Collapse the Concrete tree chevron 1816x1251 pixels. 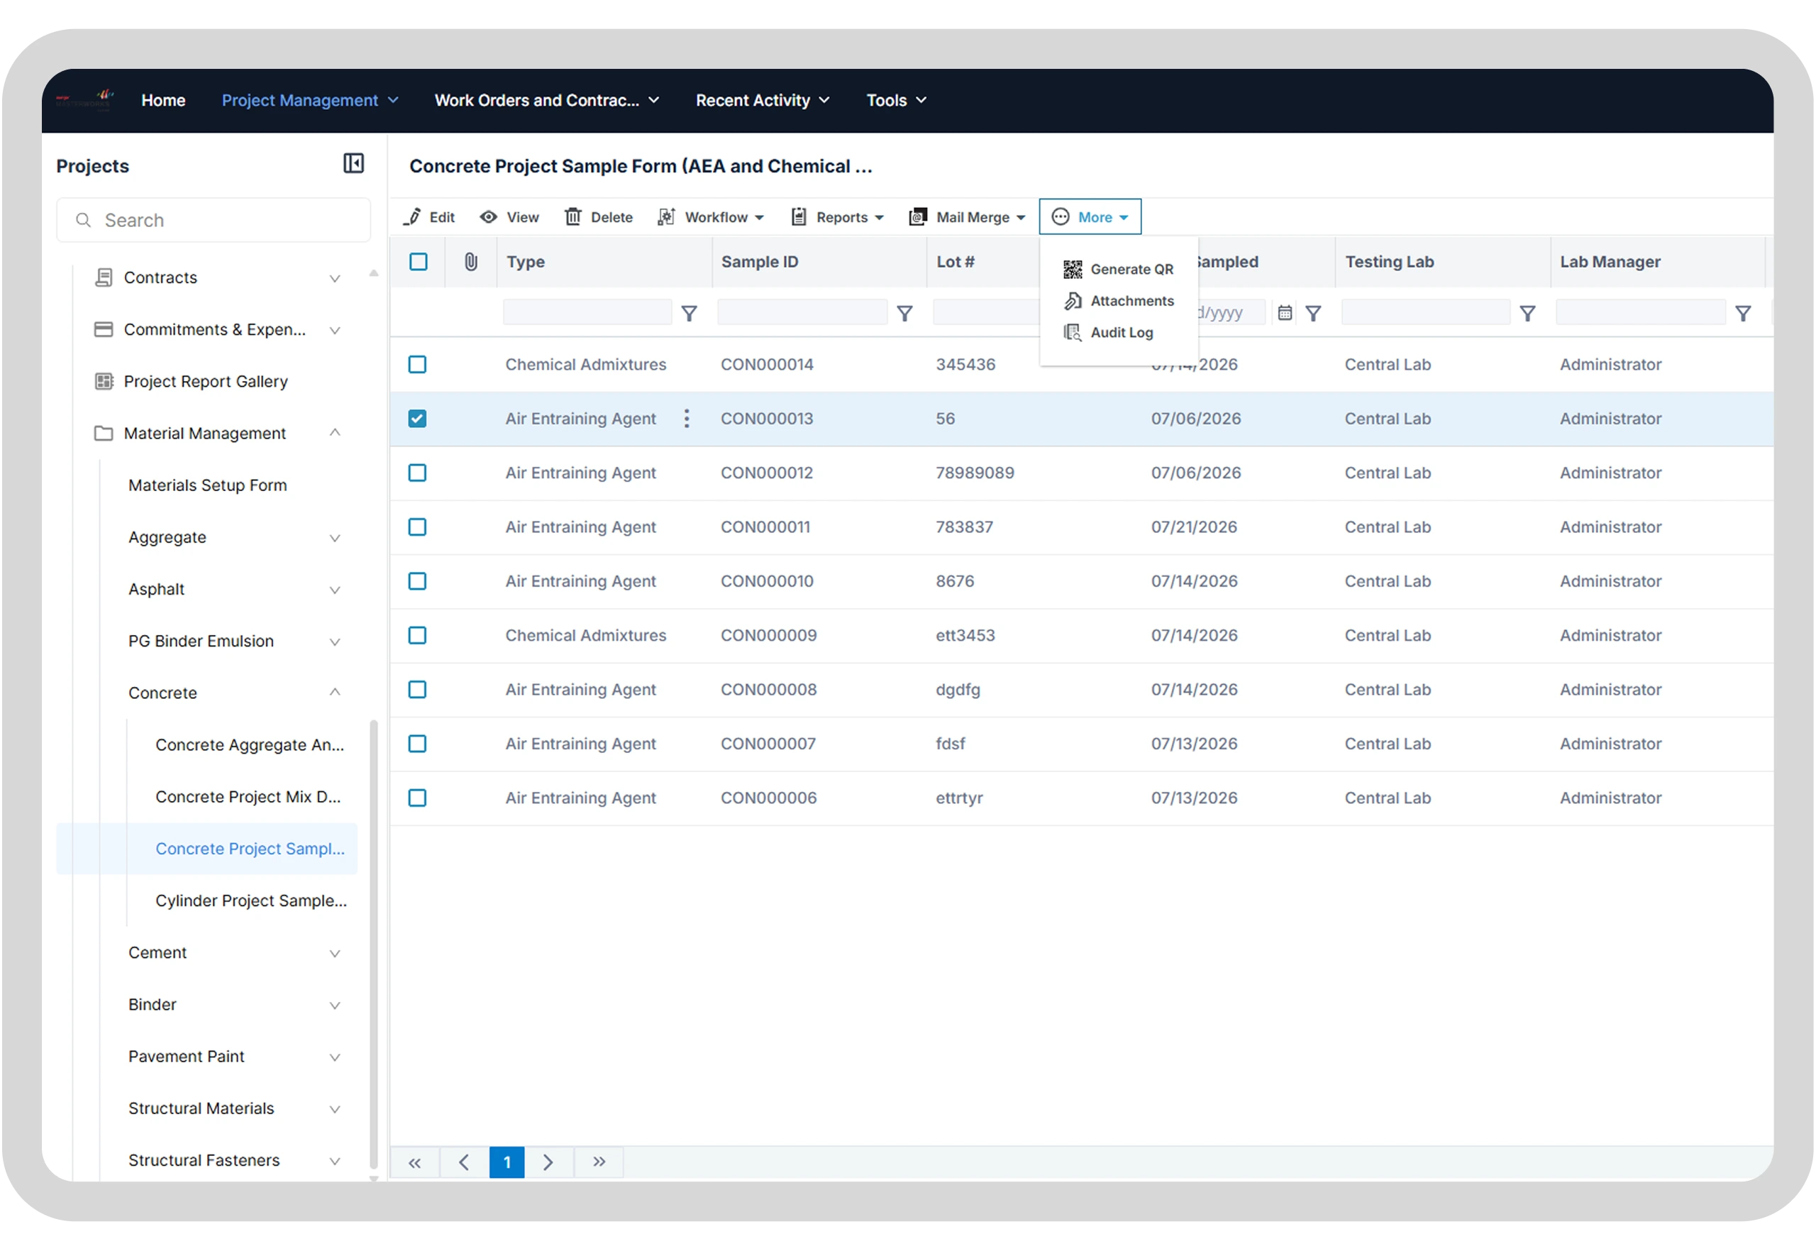pos(335,692)
